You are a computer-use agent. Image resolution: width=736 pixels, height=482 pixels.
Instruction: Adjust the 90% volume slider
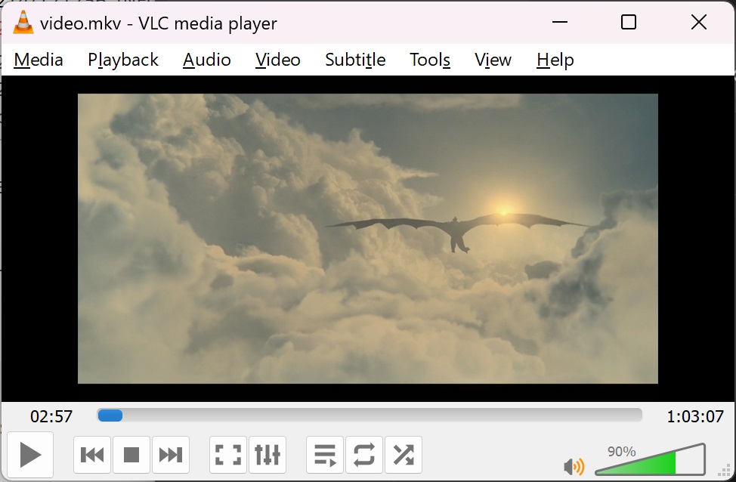coord(650,460)
